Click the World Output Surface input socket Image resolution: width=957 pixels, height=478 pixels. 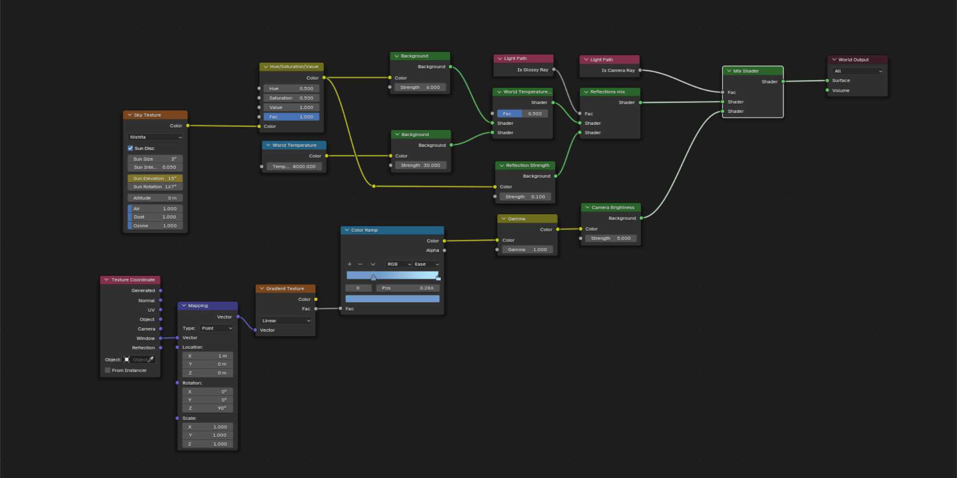(x=827, y=81)
